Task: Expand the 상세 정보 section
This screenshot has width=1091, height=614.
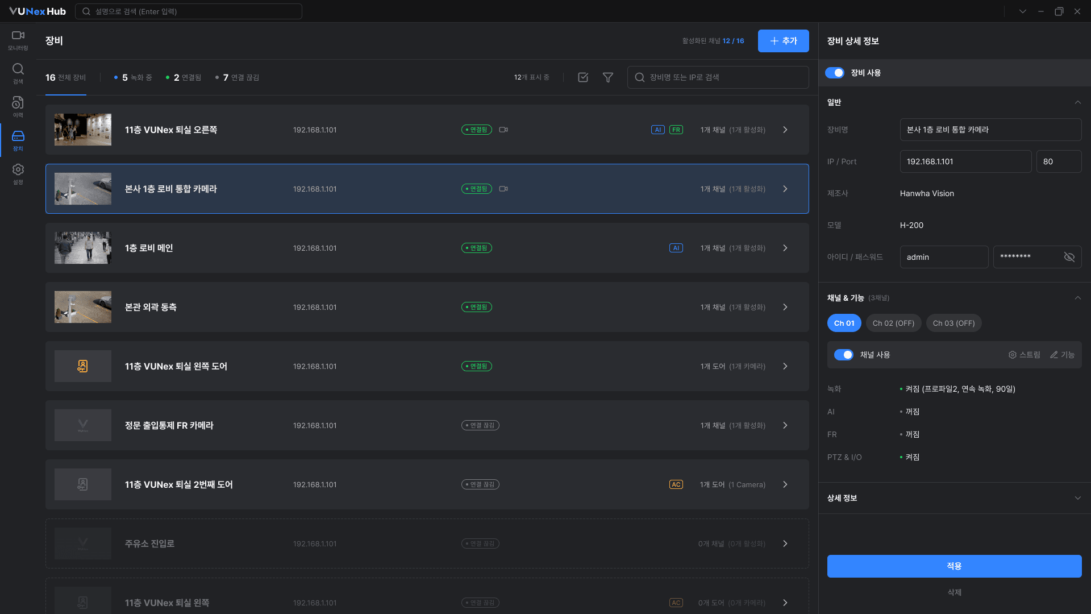Action: [1078, 498]
